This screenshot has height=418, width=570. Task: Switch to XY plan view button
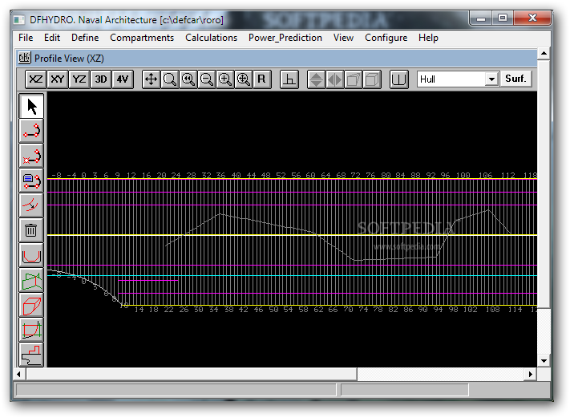58,79
